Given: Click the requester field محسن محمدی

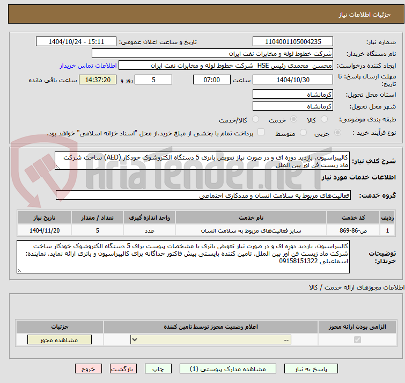Looking at the screenshot, I should (226, 66).
